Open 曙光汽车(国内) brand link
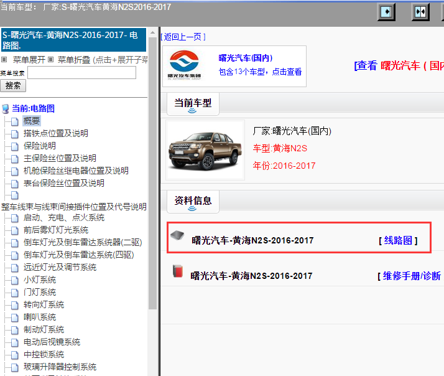The height and width of the screenshot is (376, 444). 245,58
